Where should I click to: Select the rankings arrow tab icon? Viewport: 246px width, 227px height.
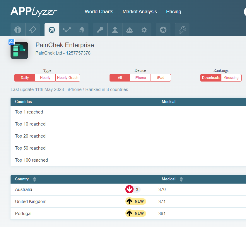[52, 30]
